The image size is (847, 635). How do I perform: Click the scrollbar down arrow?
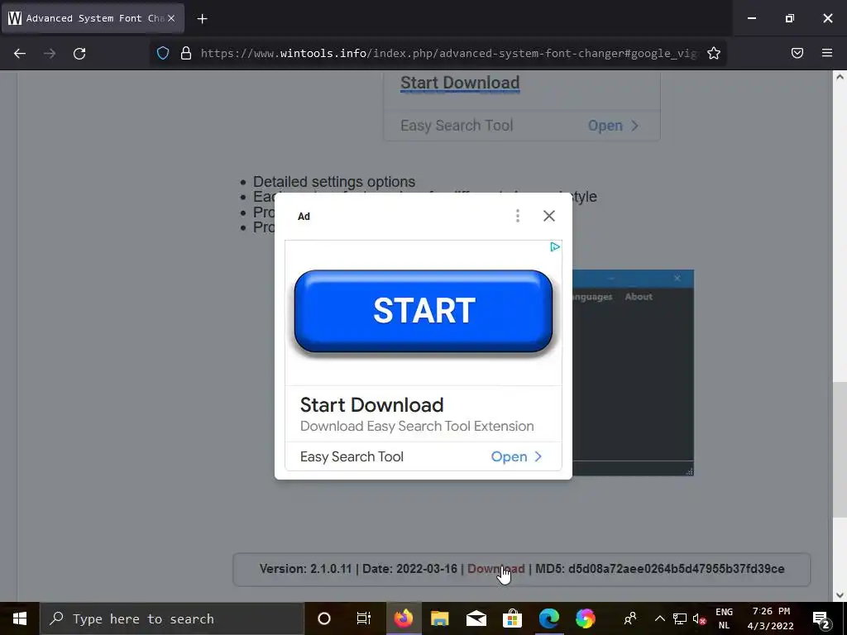click(840, 595)
